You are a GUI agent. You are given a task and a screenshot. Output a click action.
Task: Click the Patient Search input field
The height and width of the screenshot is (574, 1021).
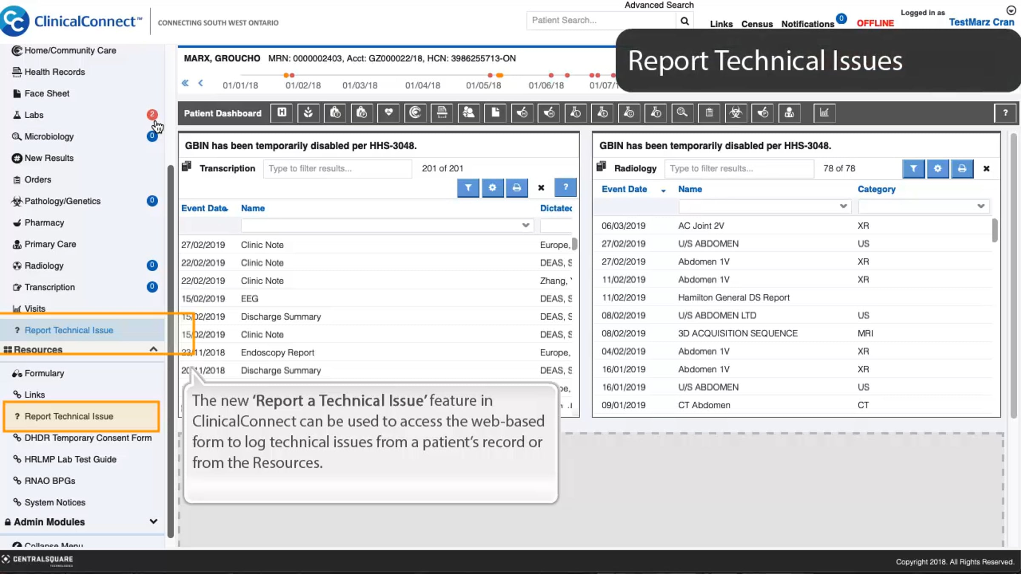coord(601,20)
